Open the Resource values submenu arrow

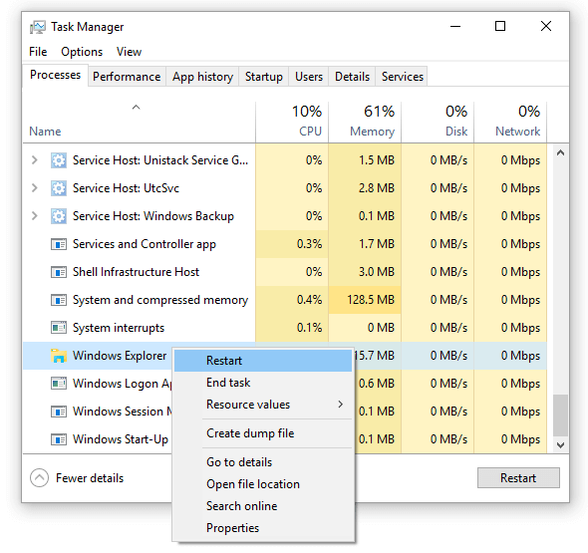pos(340,405)
